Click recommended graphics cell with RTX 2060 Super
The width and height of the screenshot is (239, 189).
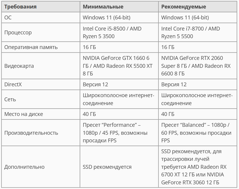point(196,66)
